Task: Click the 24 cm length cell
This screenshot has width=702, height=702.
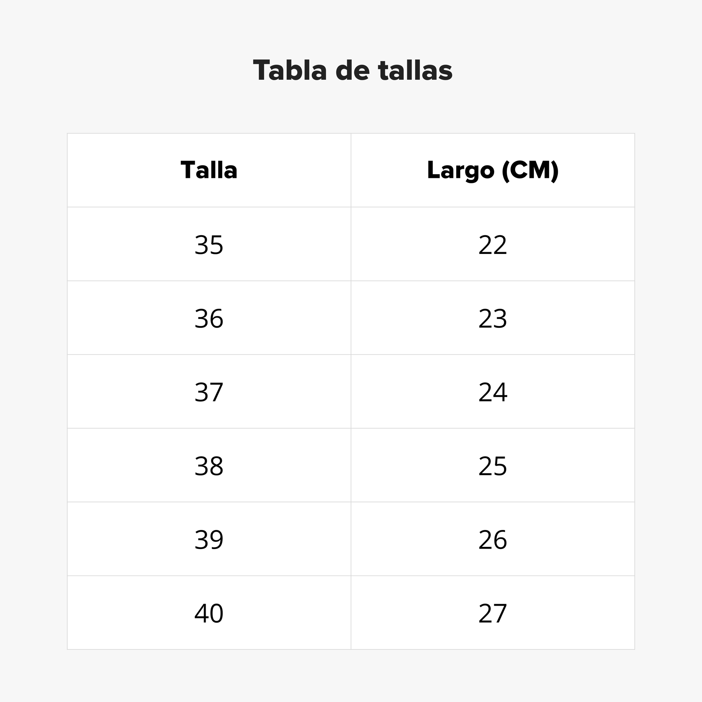Action: click(x=492, y=392)
